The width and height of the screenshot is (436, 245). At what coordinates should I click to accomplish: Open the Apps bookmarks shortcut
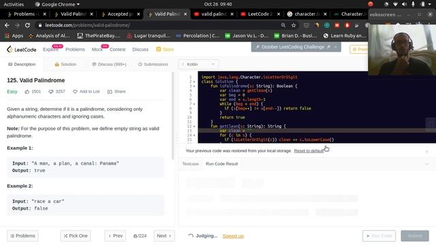[x=14, y=35]
